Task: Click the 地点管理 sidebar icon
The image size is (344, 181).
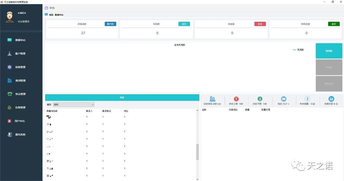Action: tap(10, 94)
